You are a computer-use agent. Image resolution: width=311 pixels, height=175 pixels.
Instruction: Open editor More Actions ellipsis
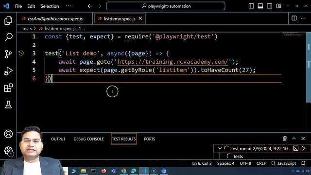point(303,18)
